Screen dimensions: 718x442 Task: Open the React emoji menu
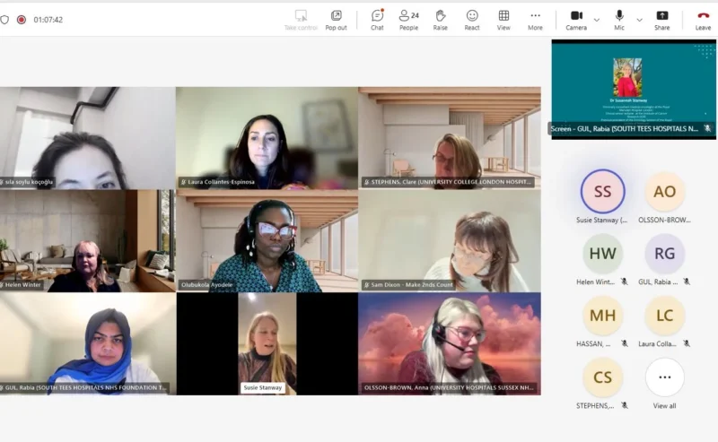[x=472, y=19]
